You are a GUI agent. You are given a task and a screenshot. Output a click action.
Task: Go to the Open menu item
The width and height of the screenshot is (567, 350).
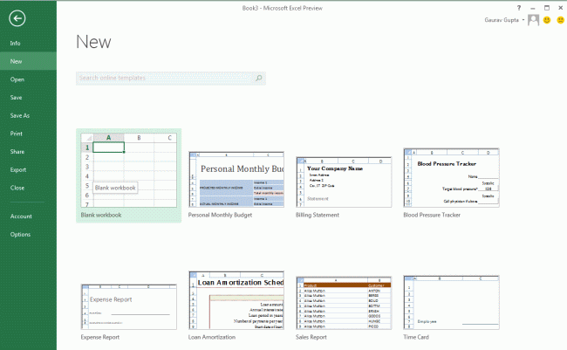(28, 79)
